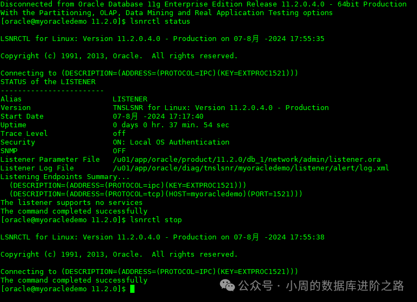Click the 'Listener Log File' label
The height and width of the screenshot is (302, 417).
(37, 168)
